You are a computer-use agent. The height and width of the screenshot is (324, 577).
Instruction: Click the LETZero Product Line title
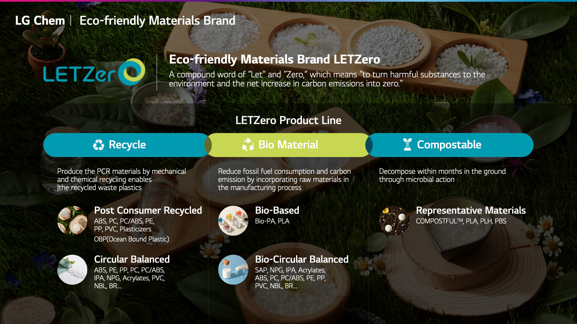[288, 120]
